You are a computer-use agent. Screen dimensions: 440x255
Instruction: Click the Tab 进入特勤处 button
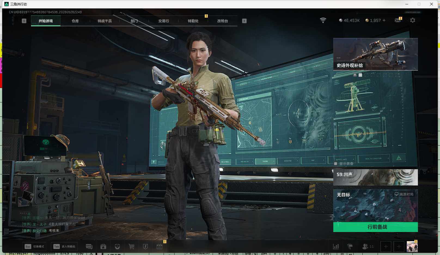click(x=65, y=247)
